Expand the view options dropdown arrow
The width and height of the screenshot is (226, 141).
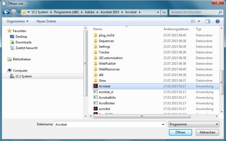(x=199, y=21)
